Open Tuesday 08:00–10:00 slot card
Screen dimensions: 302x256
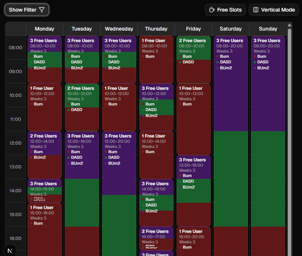[x=82, y=60]
